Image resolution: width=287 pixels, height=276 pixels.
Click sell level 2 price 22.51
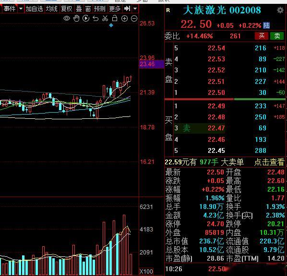[216, 81]
